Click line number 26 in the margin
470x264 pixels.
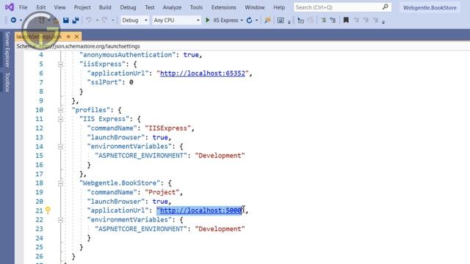click(x=39, y=257)
